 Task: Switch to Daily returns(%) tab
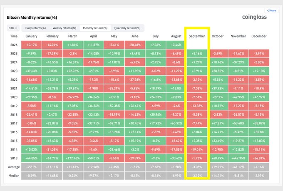(35, 28)
